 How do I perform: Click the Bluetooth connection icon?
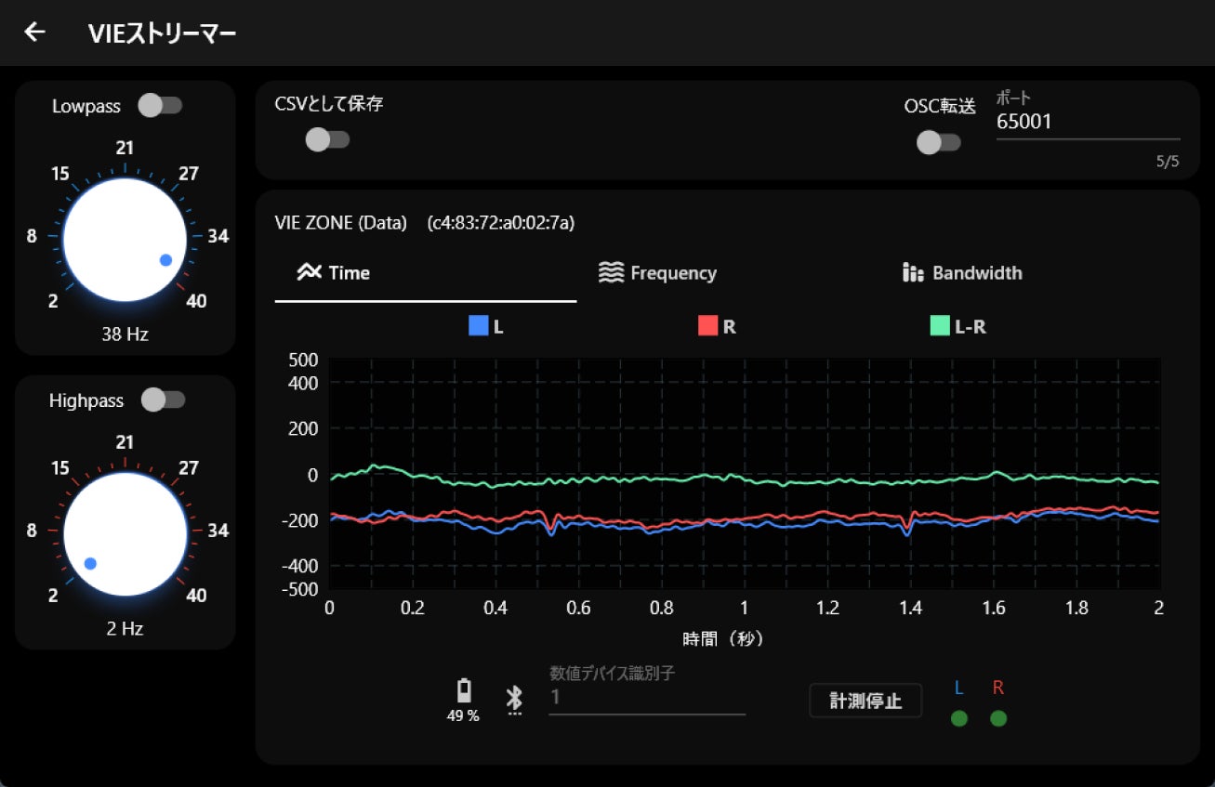click(x=514, y=700)
